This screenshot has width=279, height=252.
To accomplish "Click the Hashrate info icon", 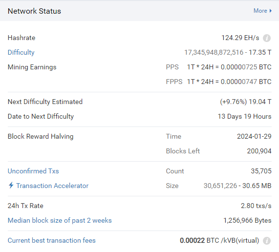I will tap(267, 38).
